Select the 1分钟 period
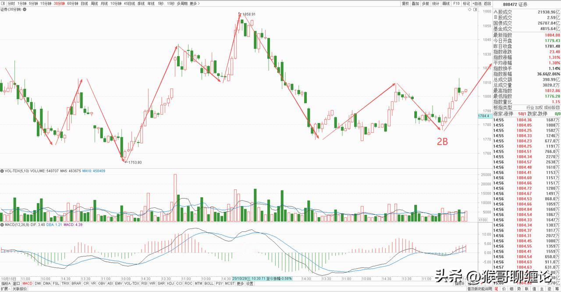 click(22, 3)
